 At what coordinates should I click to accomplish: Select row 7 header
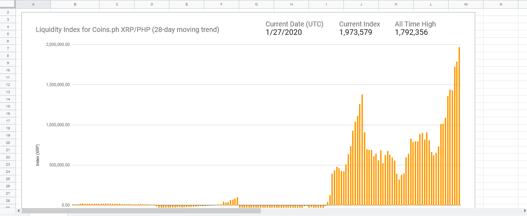tap(8, 48)
